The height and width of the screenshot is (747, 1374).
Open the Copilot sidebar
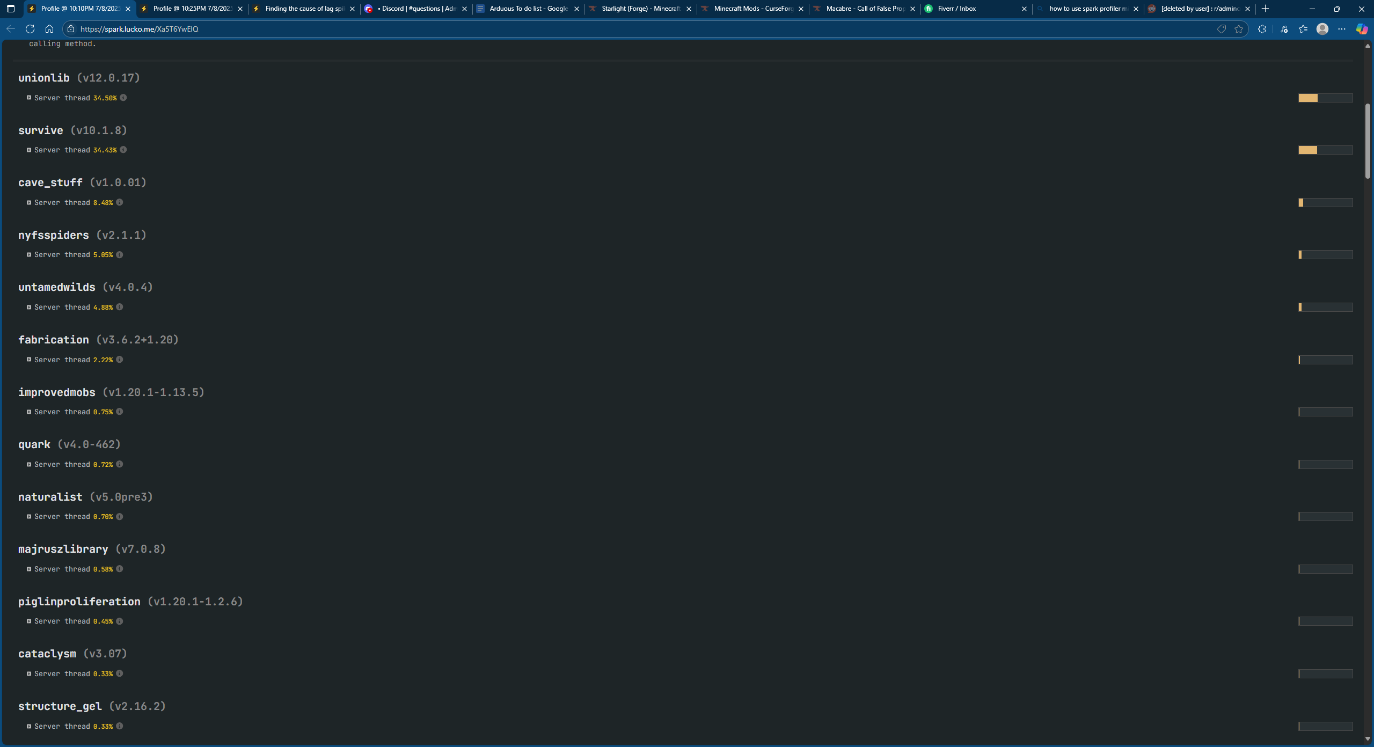[x=1362, y=29]
